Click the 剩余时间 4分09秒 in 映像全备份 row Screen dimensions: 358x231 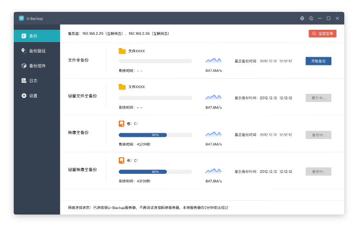point(134,144)
